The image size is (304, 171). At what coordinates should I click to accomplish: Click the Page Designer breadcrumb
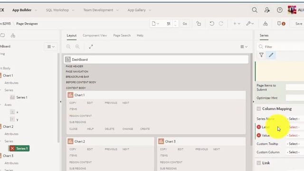(27, 24)
